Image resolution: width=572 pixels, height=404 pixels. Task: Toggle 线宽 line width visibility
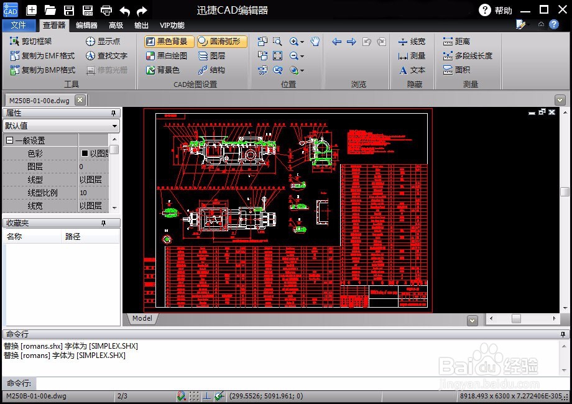pyautogui.click(x=412, y=41)
